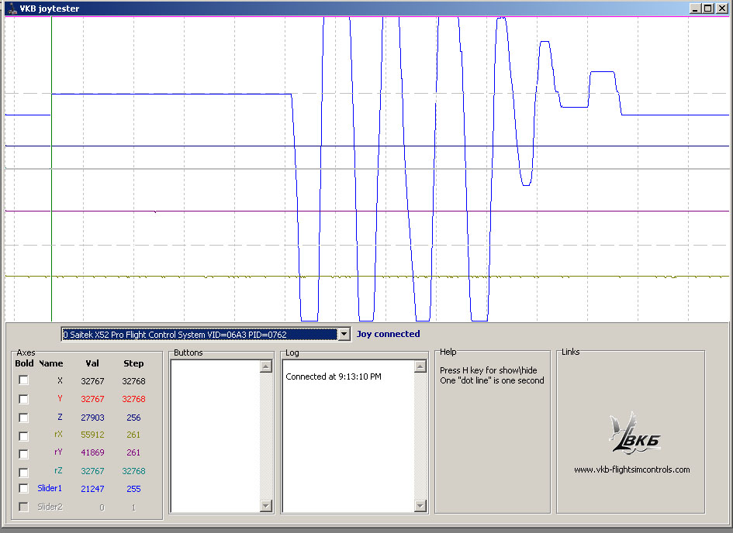The height and width of the screenshot is (533, 733).
Task: Open the www.vkb-flightsimcontrols.com link
Action: click(631, 469)
